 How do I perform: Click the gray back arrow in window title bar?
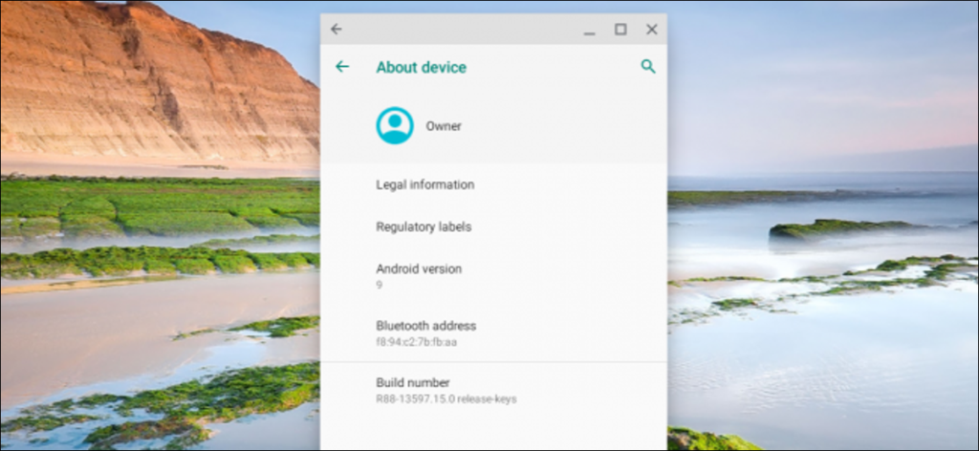pyautogui.click(x=337, y=29)
